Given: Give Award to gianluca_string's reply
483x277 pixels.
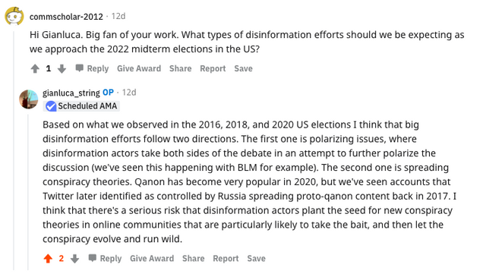Looking at the screenshot, I should click(x=152, y=258).
